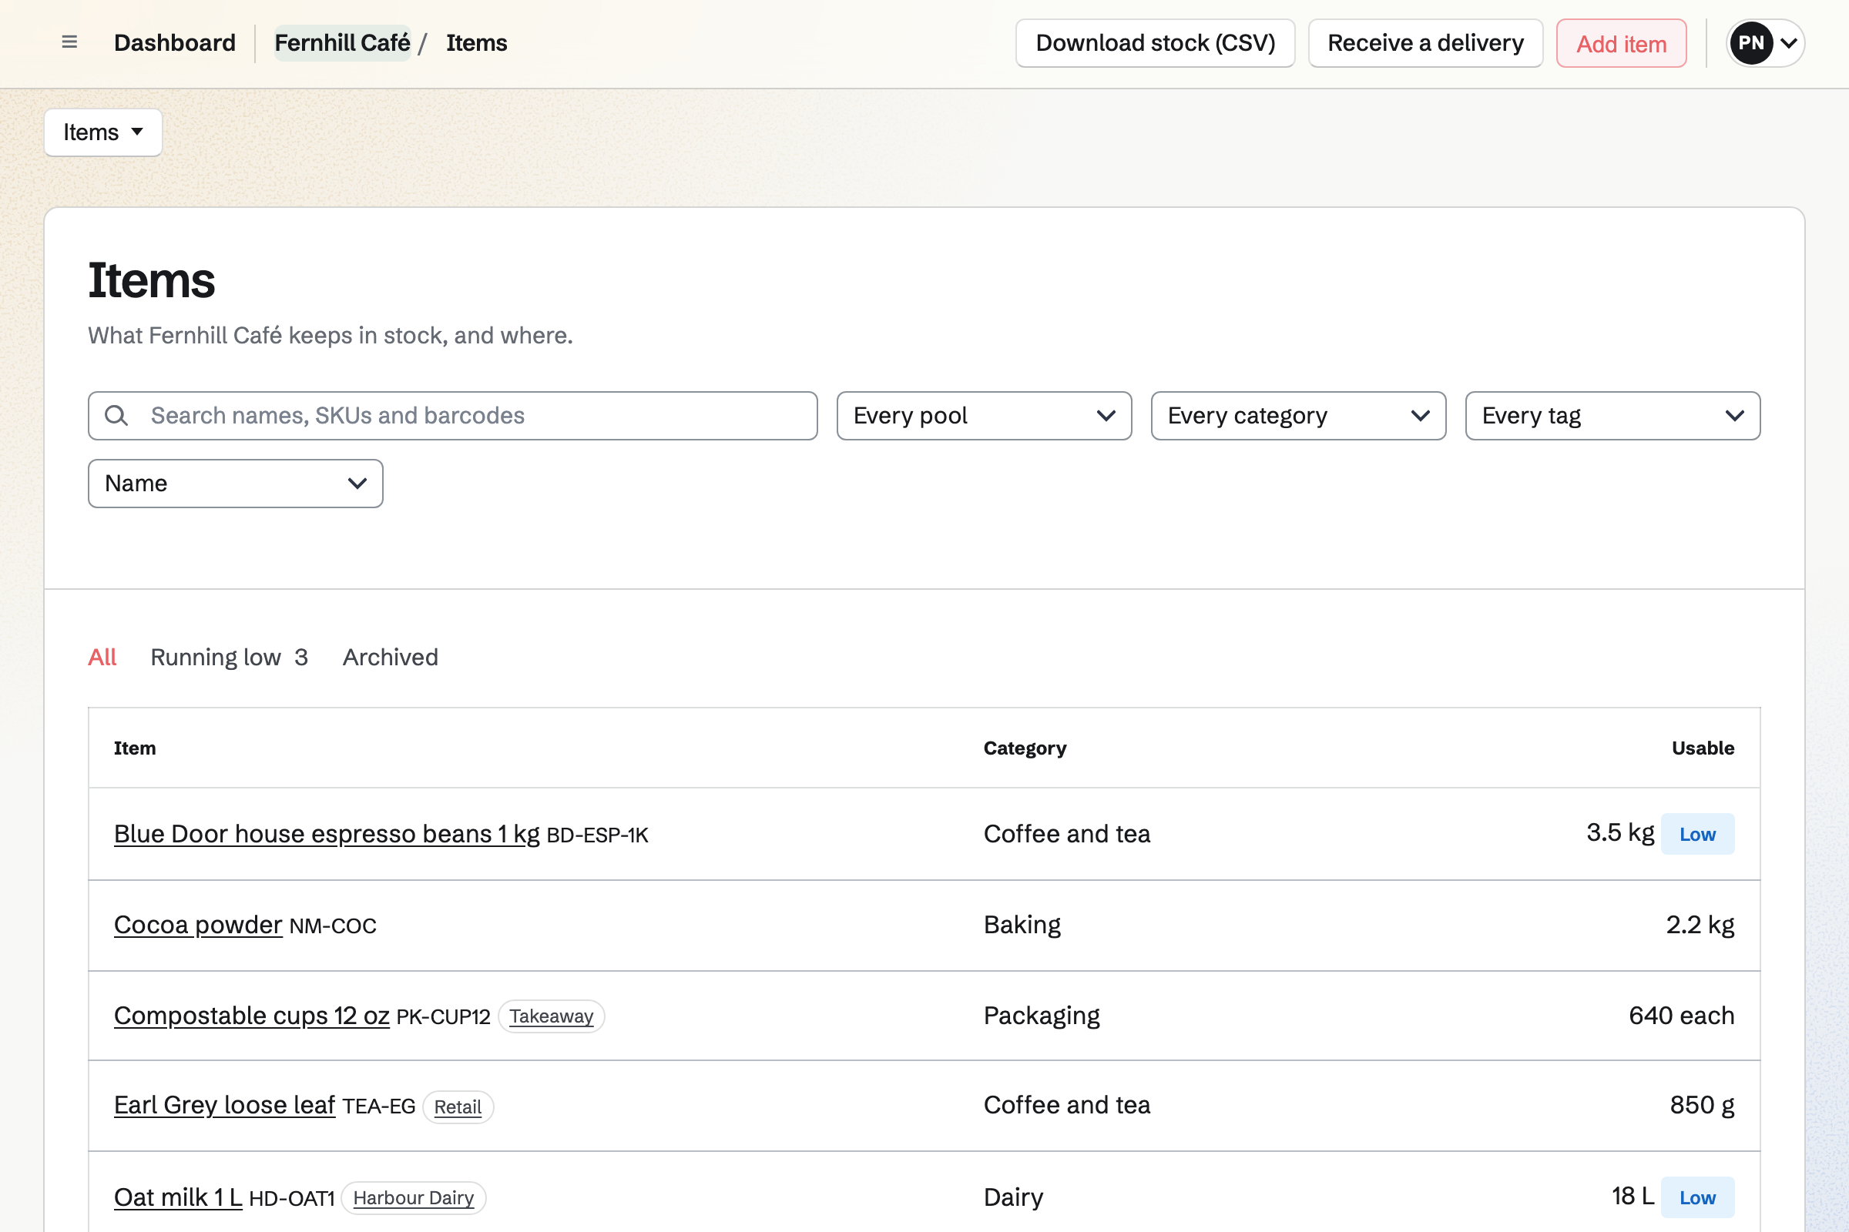The height and width of the screenshot is (1232, 1849).
Task: Expand the account menu chevron
Action: click(x=1788, y=43)
